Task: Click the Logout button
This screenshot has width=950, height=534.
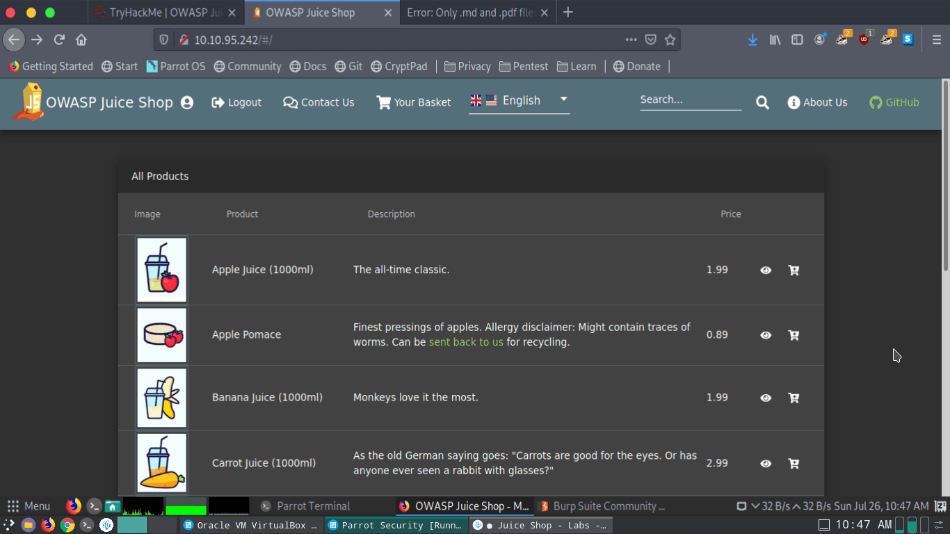Action: pos(236,102)
